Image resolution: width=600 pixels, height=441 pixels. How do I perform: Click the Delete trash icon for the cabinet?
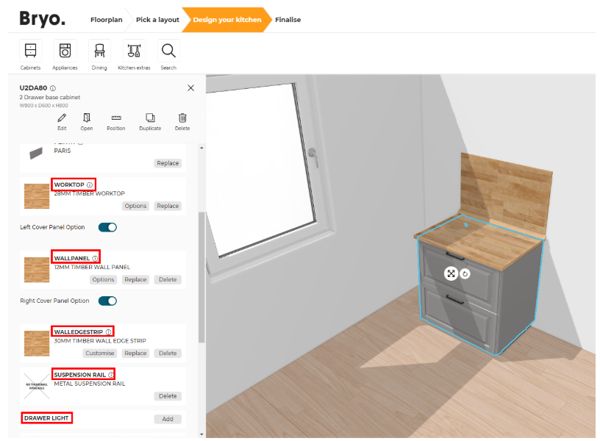coord(182,119)
